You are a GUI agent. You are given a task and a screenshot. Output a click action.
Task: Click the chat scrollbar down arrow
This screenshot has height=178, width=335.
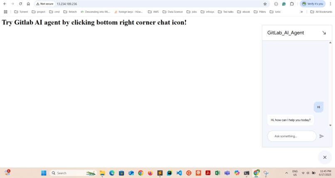pyautogui.click(x=330, y=125)
